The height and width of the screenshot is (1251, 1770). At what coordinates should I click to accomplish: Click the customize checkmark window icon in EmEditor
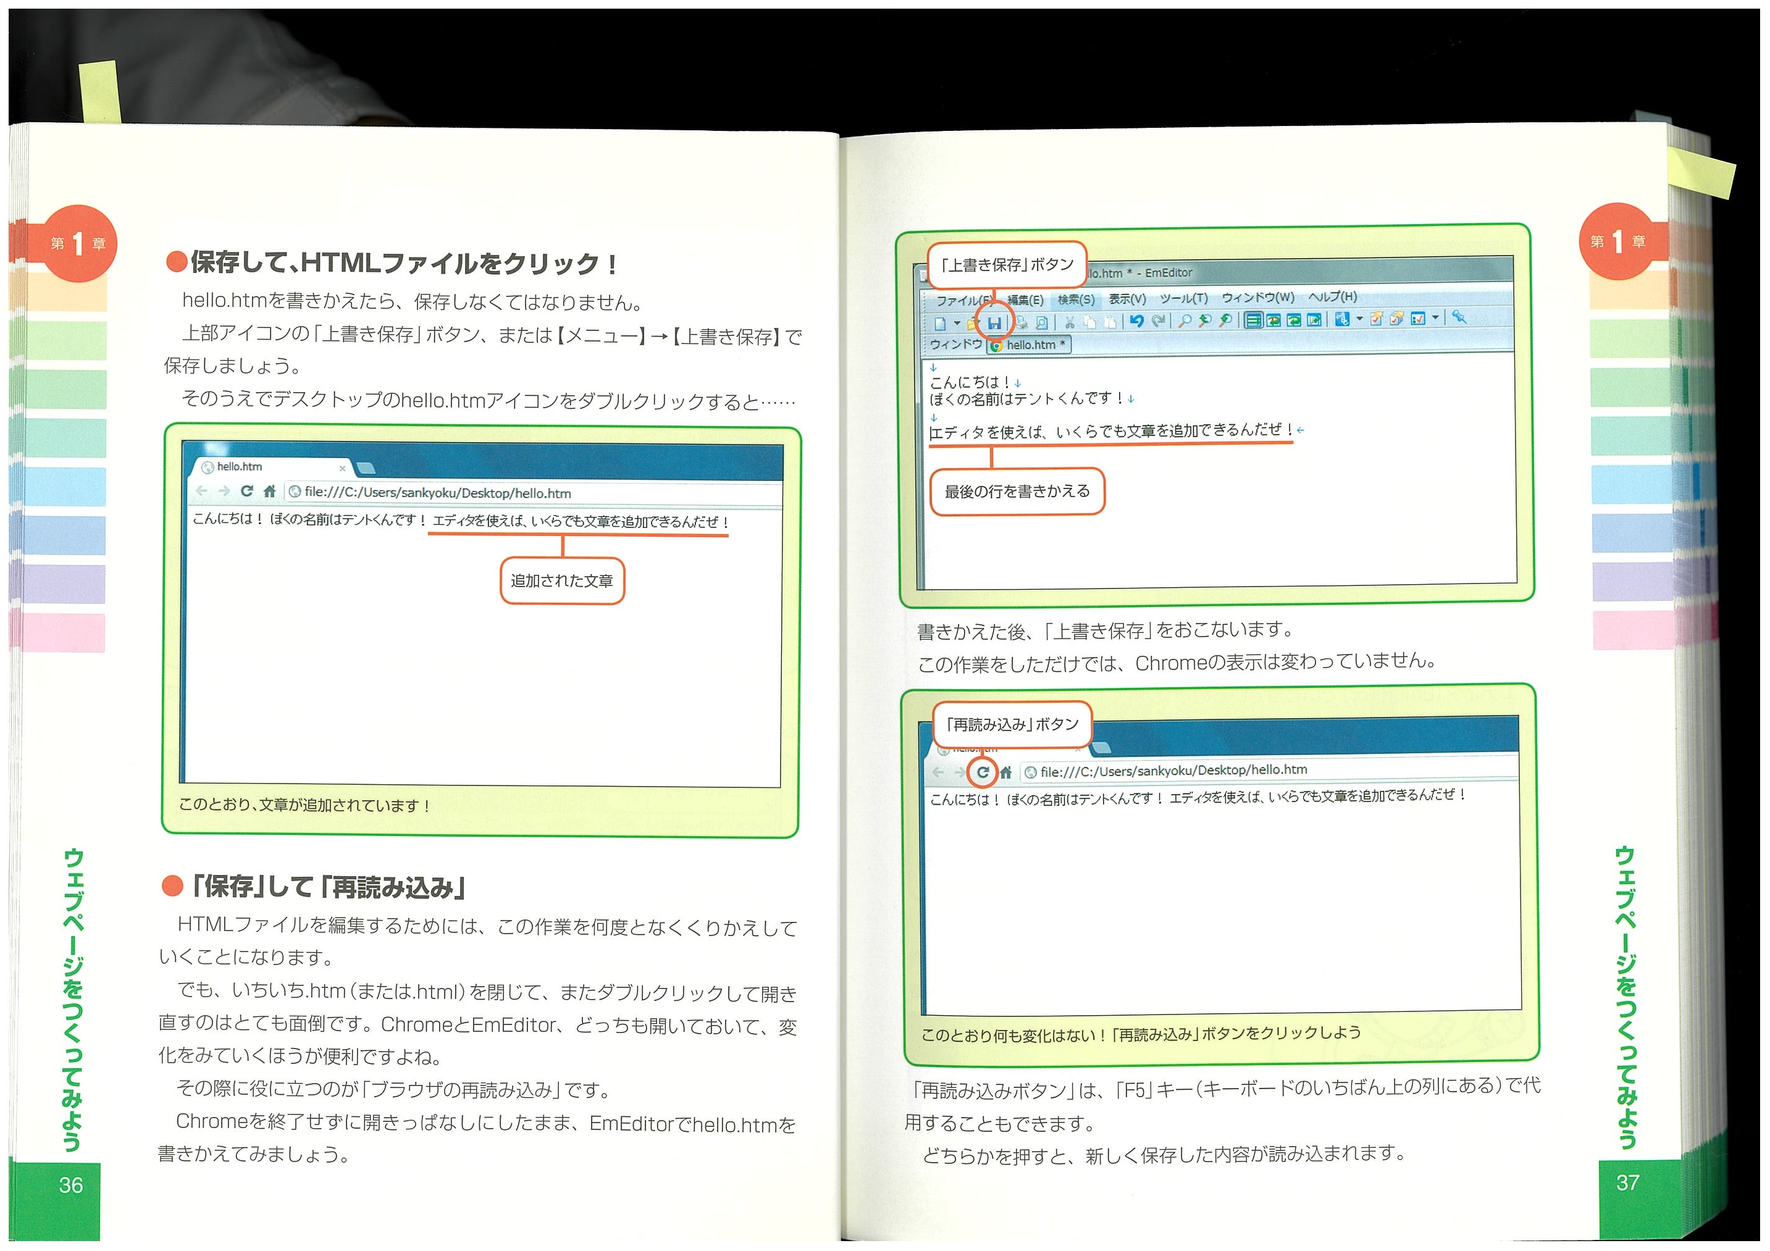pos(1418,319)
